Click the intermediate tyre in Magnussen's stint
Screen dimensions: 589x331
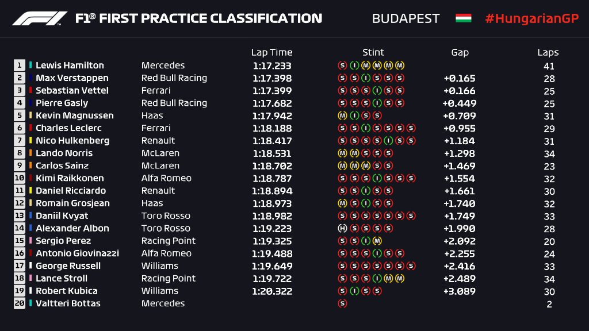tap(354, 116)
